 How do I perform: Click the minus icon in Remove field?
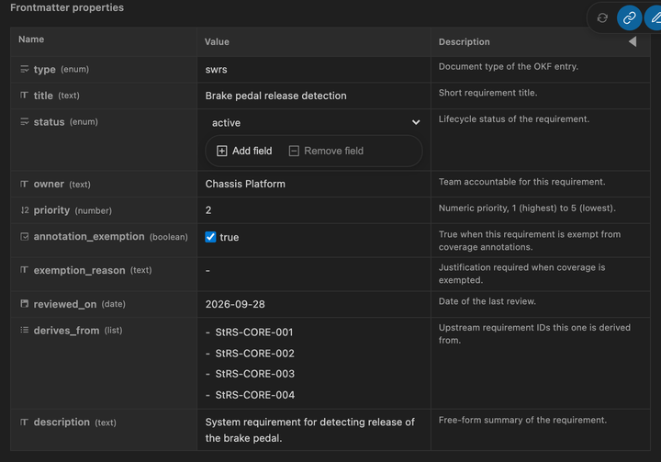click(x=294, y=151)
